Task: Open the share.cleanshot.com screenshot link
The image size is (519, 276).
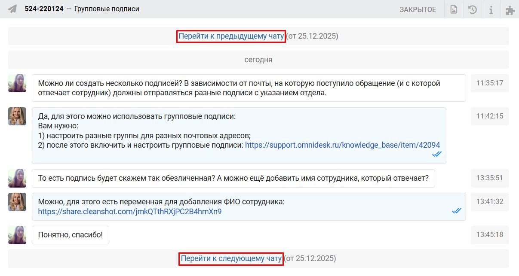Action: [129, 211]
